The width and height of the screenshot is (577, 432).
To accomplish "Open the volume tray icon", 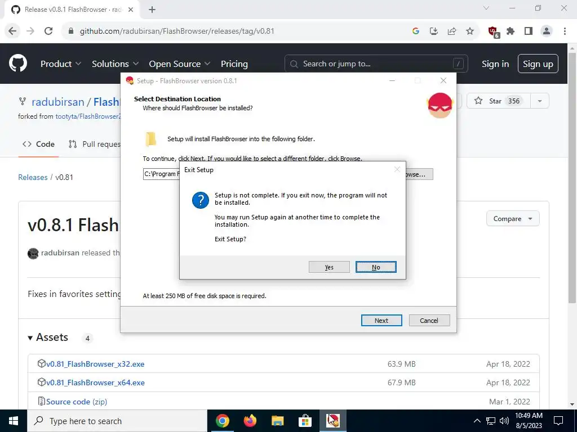I will 504,421.
